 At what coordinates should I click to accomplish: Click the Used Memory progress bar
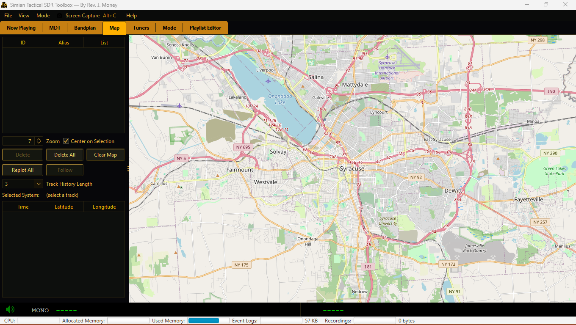tap(208, 321)
